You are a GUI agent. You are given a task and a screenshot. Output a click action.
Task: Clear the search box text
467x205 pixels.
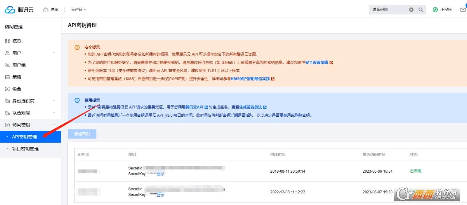pos(411,9)
